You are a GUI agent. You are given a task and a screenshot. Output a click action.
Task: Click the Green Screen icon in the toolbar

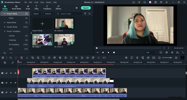click(x=60, y=58)
